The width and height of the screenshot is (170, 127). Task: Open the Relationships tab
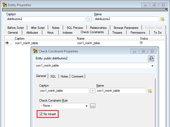click(x=98, y=28)
